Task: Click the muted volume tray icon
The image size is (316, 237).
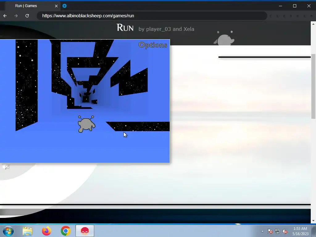Action: click(x=285, y=231)
